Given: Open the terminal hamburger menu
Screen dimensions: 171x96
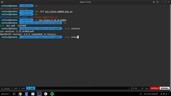Looking at the screenshot, I should (157, 2).
